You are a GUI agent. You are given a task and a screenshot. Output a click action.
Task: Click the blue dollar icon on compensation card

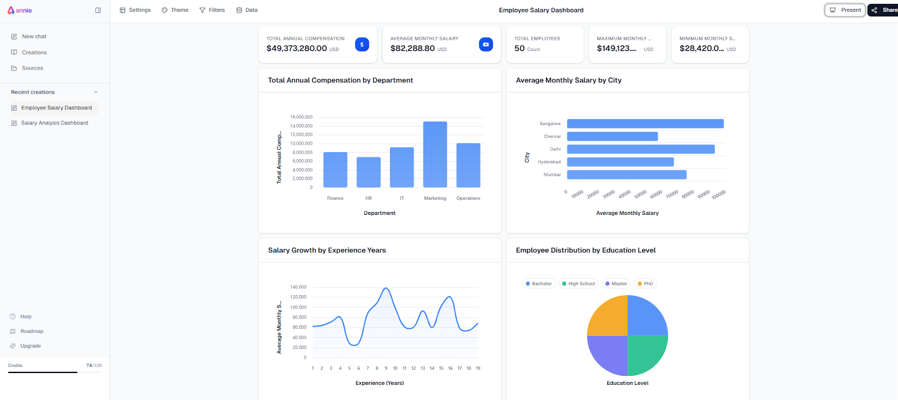[362, 44]
